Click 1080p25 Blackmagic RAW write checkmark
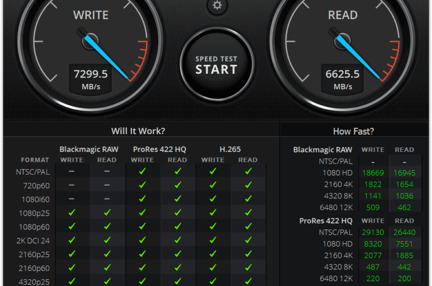Screen dimensions: 432x286 [72, 212]
